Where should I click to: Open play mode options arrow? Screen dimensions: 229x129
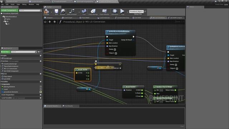[x=127, y=12]
